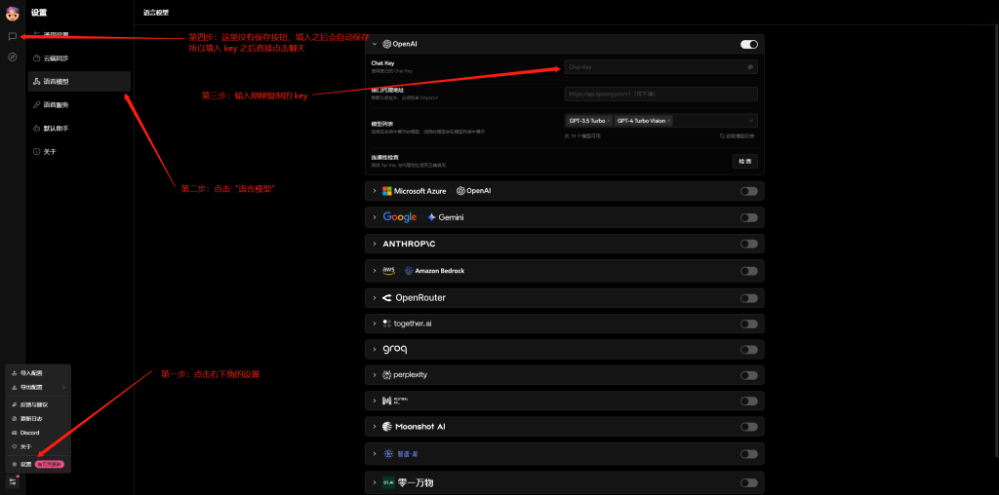Enable the Moonshot AI toggle
Screen dimensions: 999x495
coord(748,427)
